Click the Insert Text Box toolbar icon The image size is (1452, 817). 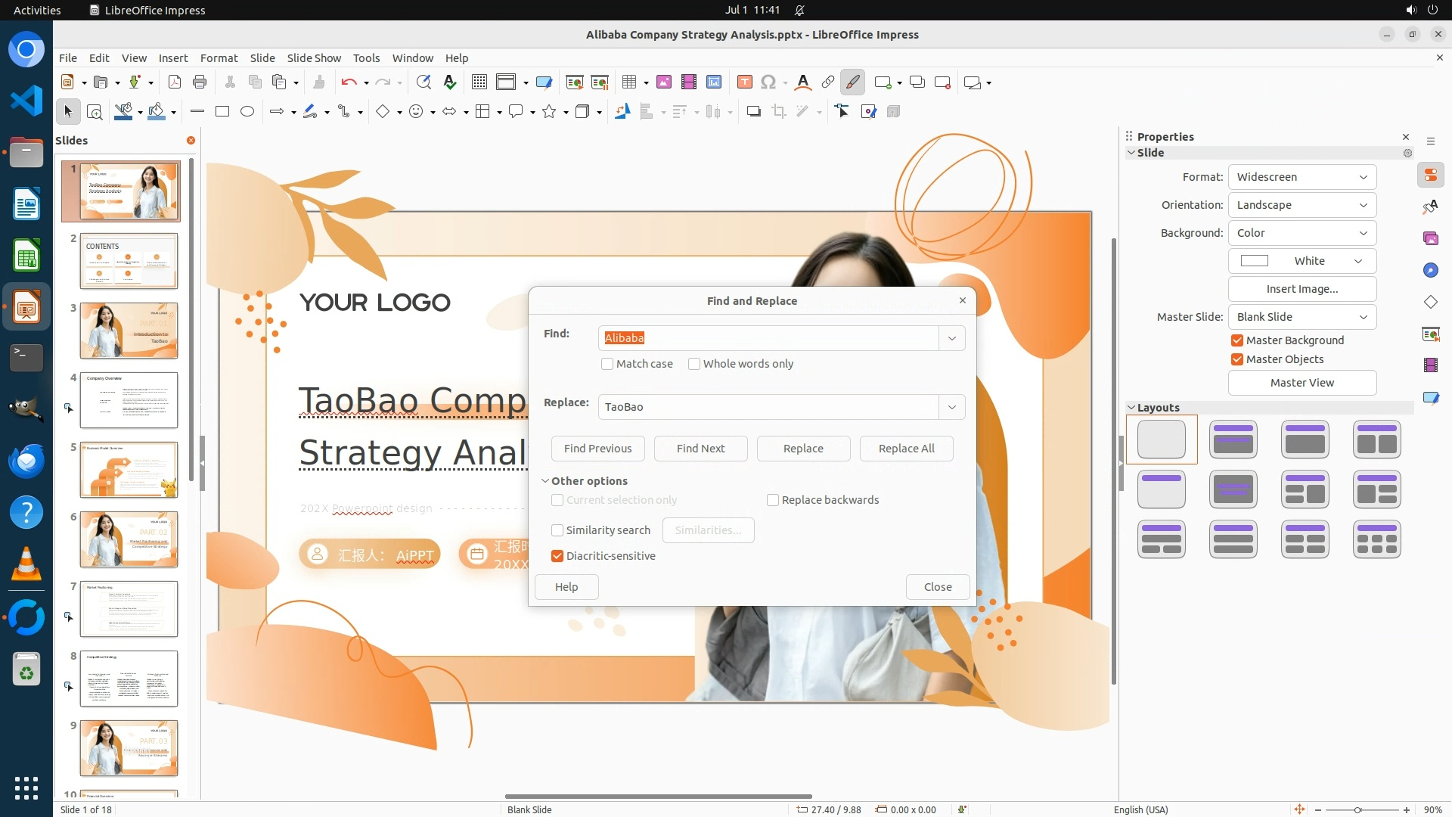[x=744, y=82]
